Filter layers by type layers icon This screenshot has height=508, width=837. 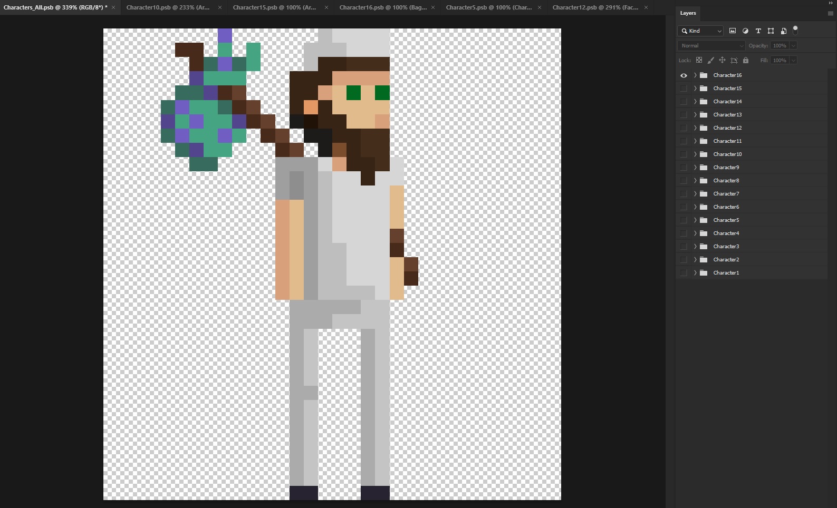click(758, 31)
